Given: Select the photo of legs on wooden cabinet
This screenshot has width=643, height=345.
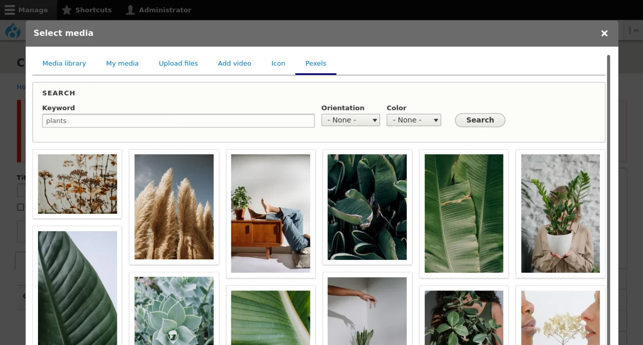Looking at the screenshot, I should point(271,213).
